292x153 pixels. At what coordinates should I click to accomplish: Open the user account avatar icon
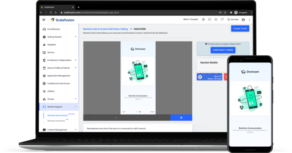pyautogui.click(x=243, y=20)
